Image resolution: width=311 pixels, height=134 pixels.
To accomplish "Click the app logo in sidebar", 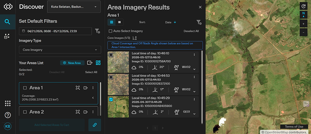I will [8, 7].
